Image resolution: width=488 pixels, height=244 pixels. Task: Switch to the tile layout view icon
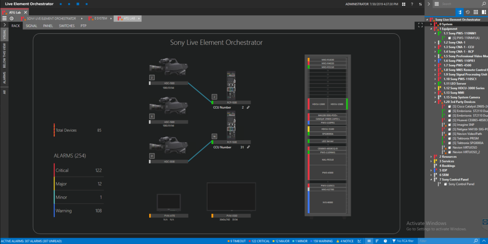pyautogui.click(x=483, y=12)
